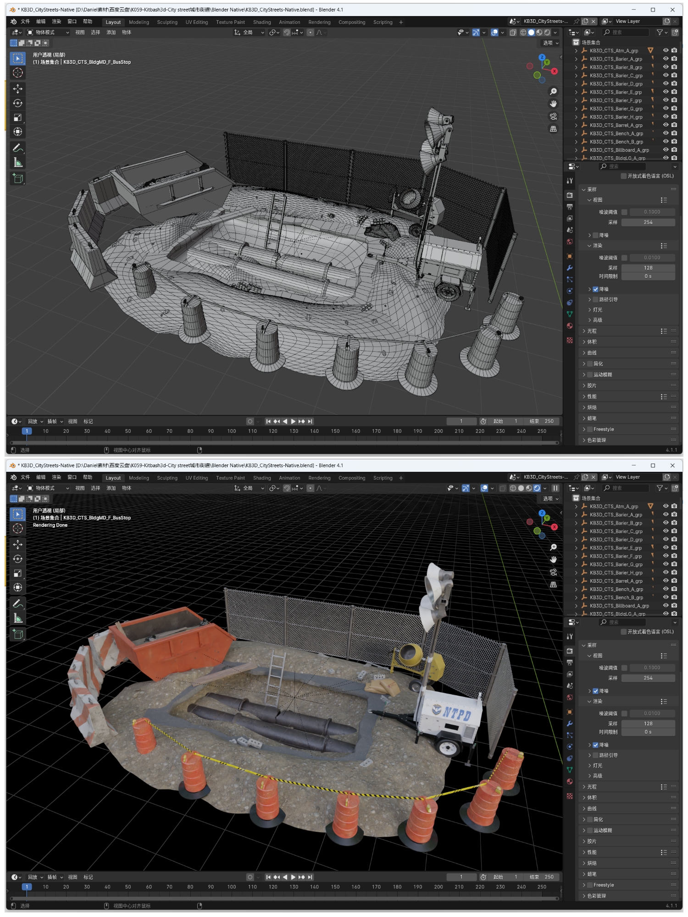Toggle X-ray in top window header

[513, 33]
